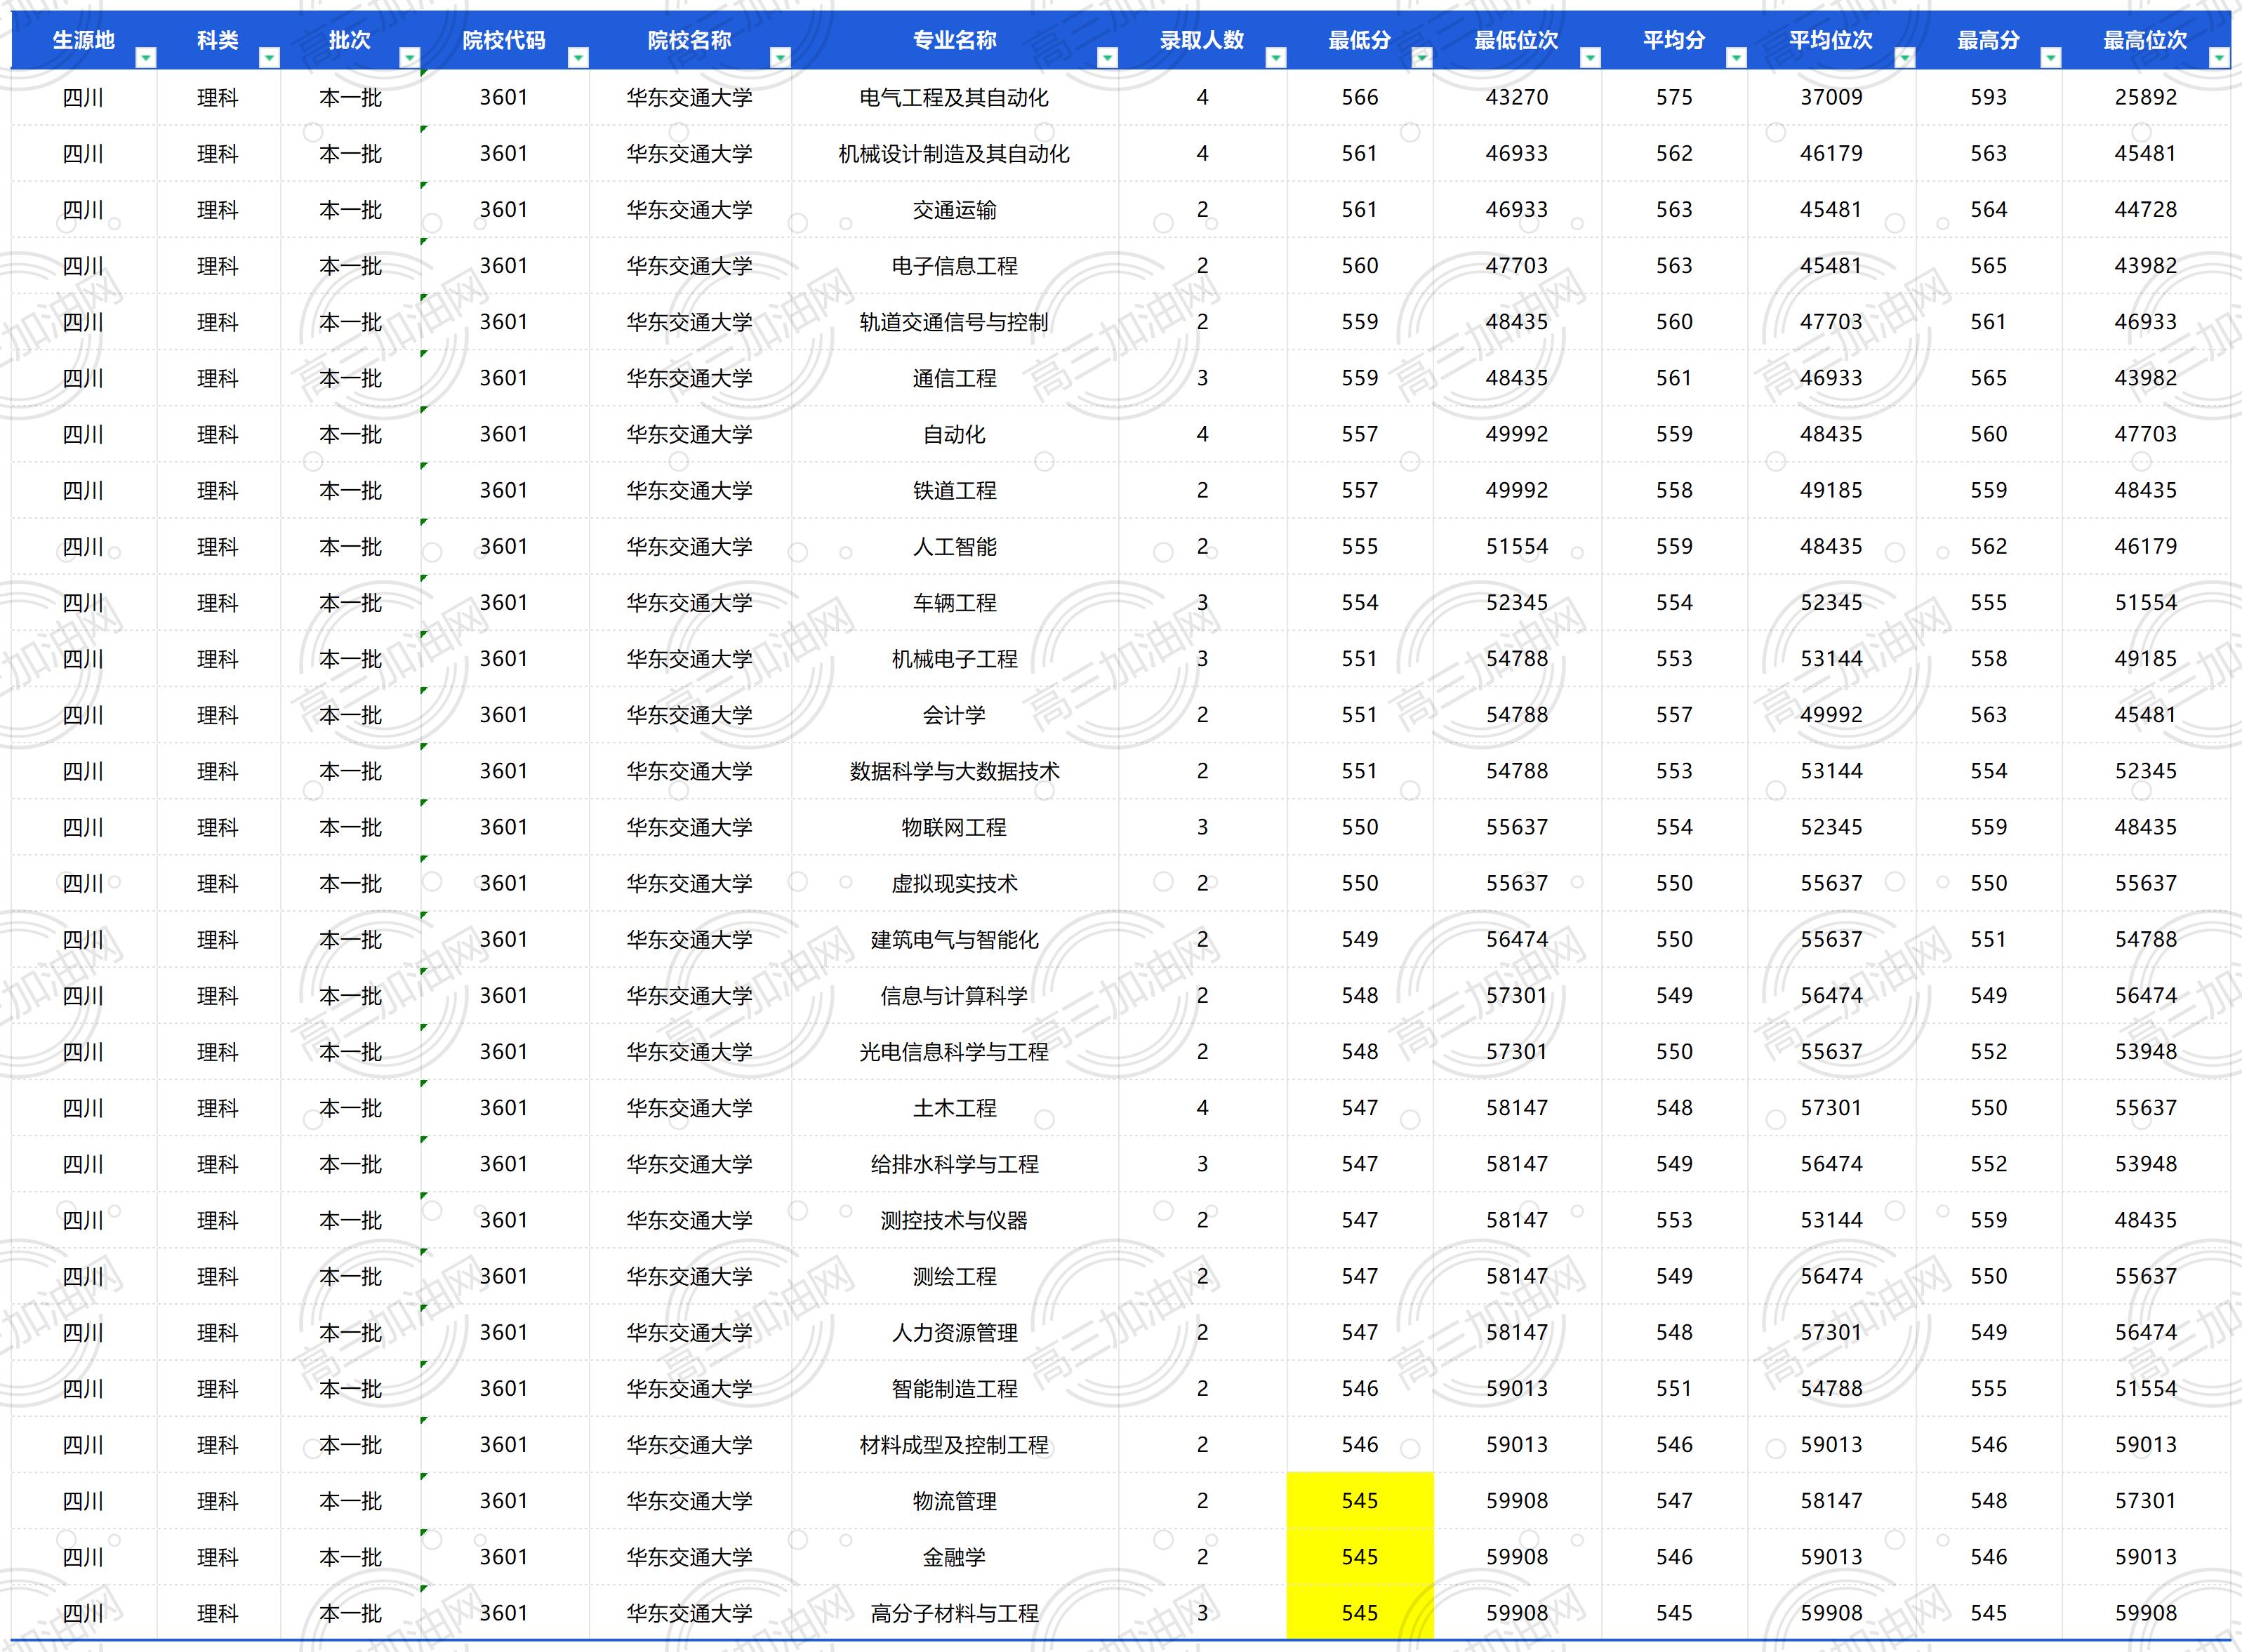Image resolution: width=2242 pixels, height=1652 pixels.
Task: Click the 智能制造工程 major cell
Action: [955, 1389]
